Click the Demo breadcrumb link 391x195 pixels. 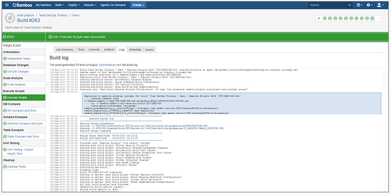pos(76,15)
